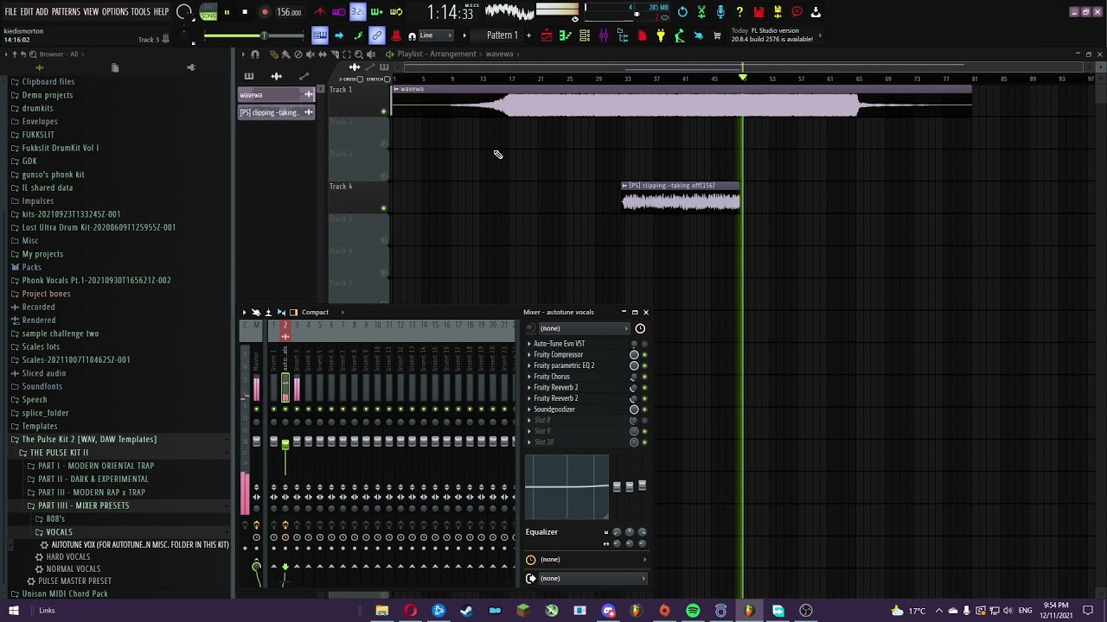Select the Mute tool in the playlist
1107x622 pixels.
pyautogui.click(x=310, y=54)
